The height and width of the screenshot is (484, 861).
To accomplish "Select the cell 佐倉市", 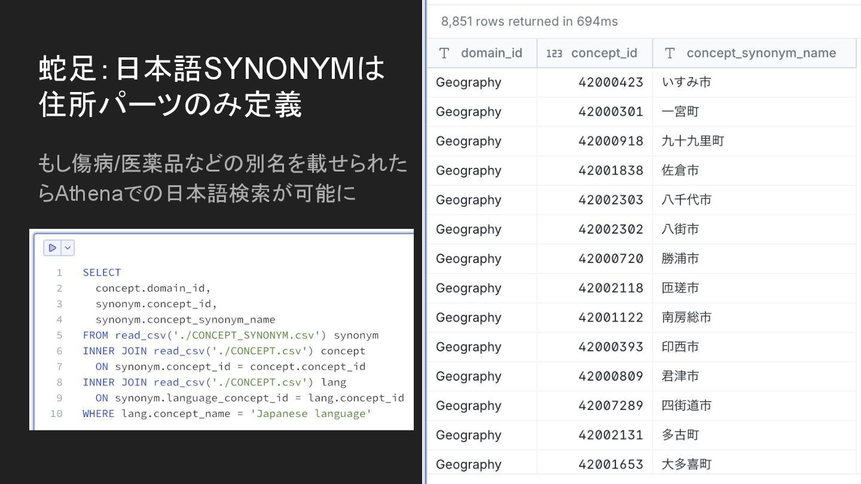I will pos(755,170).
